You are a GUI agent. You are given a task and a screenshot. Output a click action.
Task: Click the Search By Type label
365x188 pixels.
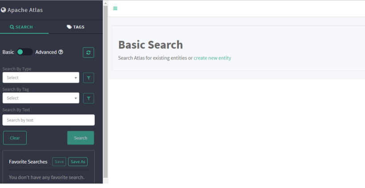[17, 69]
